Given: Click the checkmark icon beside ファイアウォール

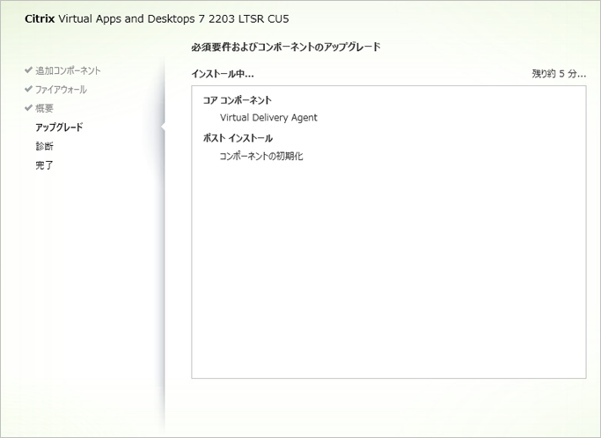Looking at the screenshot, I should coord(29,90).
